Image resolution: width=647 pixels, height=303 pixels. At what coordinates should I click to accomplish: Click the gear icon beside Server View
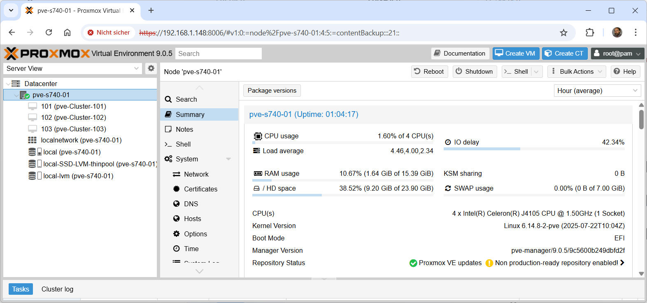click(x=151, y=68)
